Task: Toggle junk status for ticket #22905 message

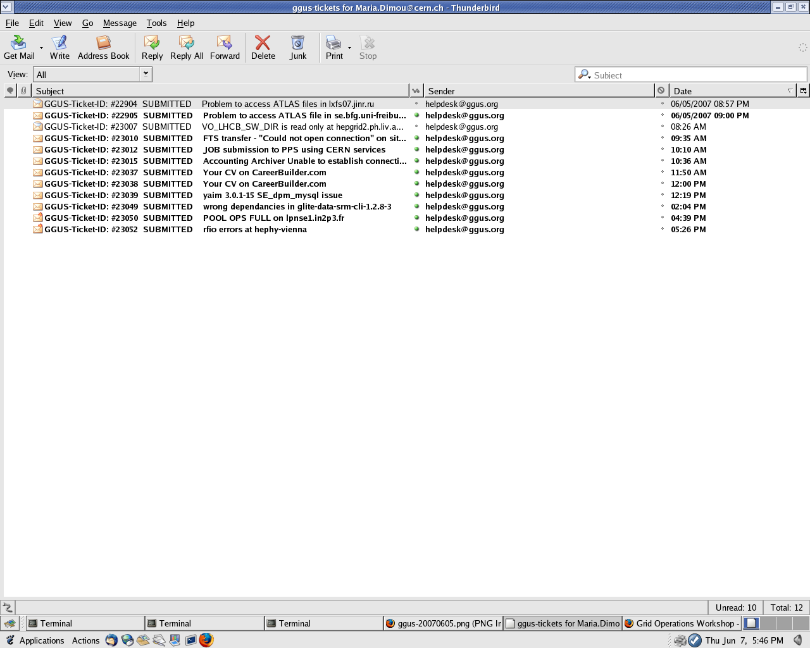Action: (662, 115)
